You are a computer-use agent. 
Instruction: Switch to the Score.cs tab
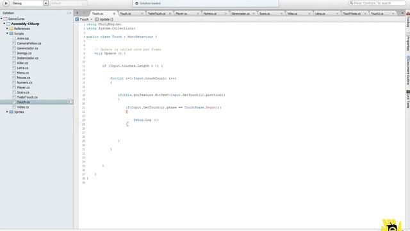(x=265, y=13)
